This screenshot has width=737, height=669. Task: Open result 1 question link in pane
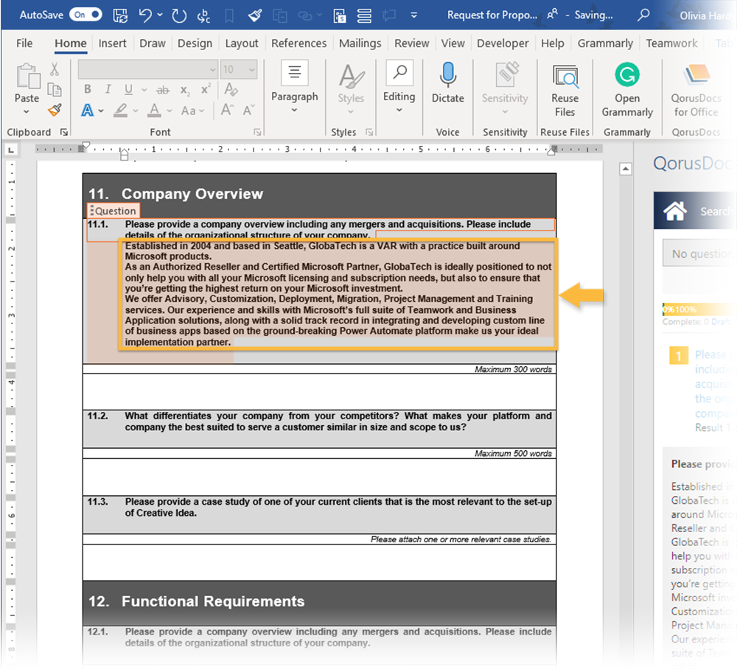(714, 385)
